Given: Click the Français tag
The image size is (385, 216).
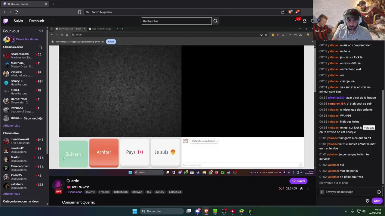Looking at the screenshot, I should click(104, 192).
